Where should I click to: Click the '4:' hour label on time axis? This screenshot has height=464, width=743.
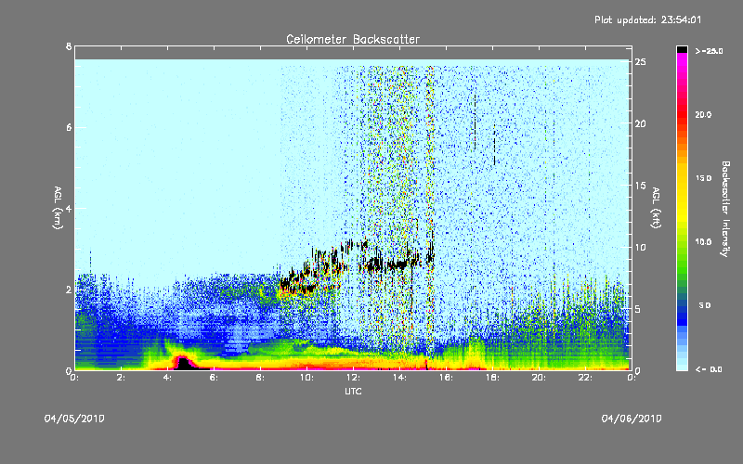pyautogui.click(x=168, y=378)
